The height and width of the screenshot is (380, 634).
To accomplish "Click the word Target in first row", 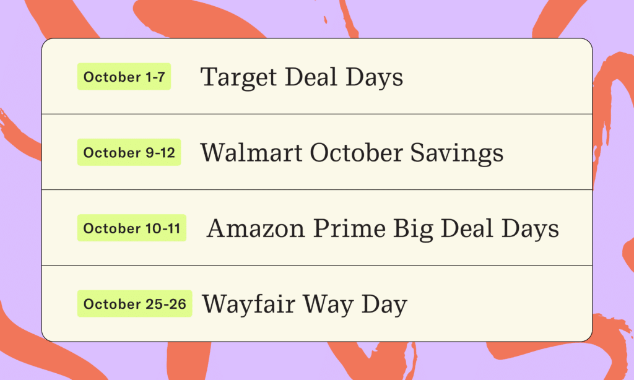I will tap(238, 78).
